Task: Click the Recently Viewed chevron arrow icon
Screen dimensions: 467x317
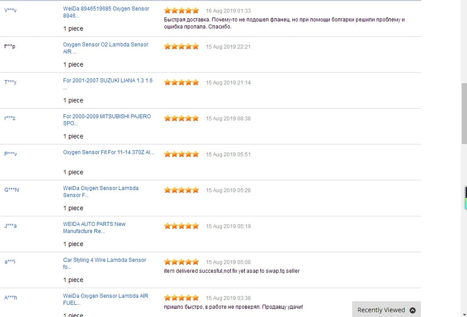Action: click(412, 310)
